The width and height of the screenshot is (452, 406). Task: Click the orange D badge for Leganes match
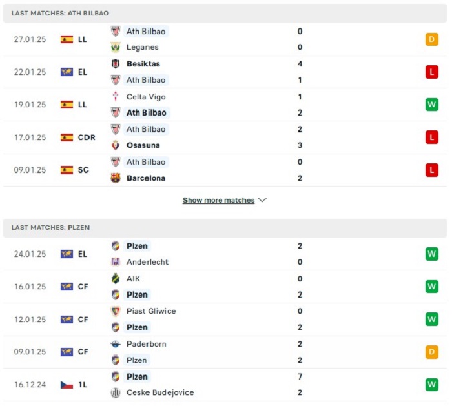(431, 39)
